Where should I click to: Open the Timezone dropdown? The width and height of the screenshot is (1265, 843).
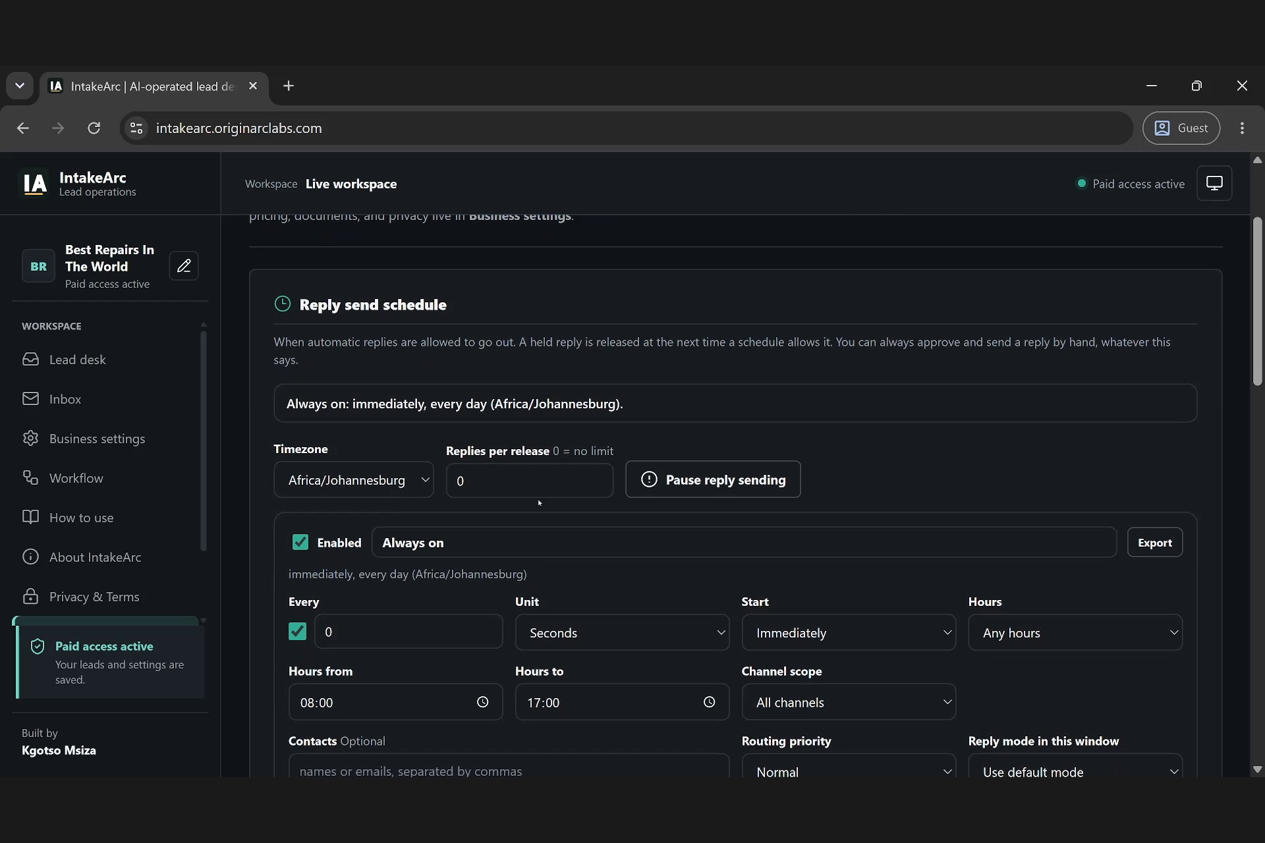(354, 479)
